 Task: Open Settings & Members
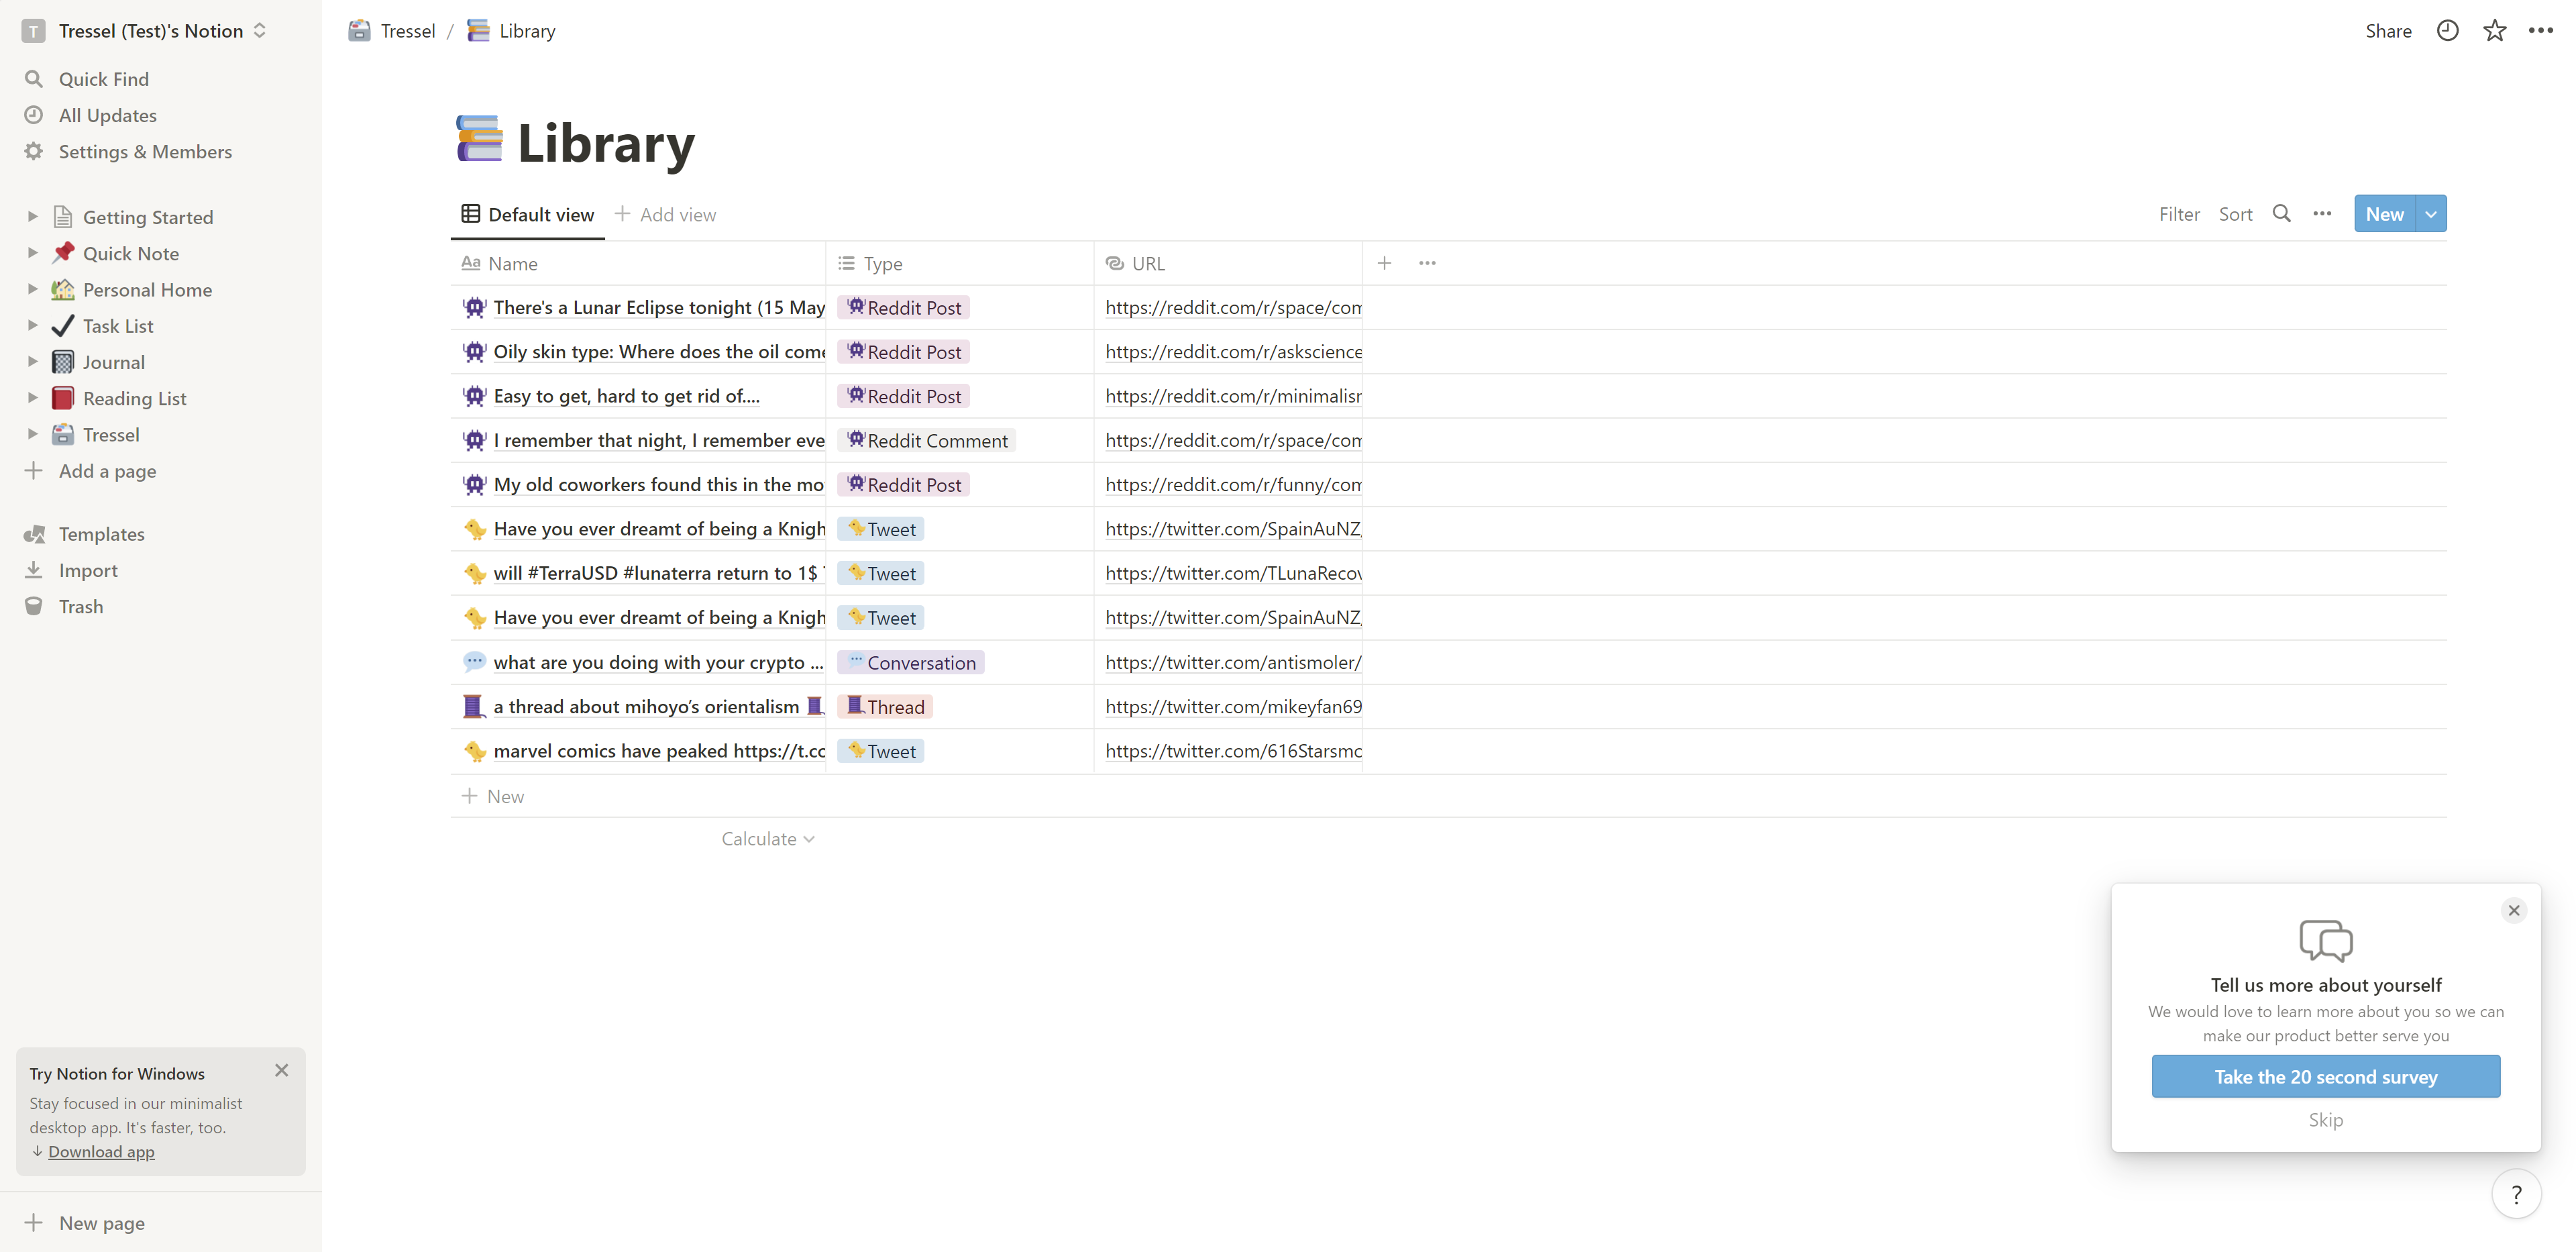pyautogui.click(x=145, y=151)
